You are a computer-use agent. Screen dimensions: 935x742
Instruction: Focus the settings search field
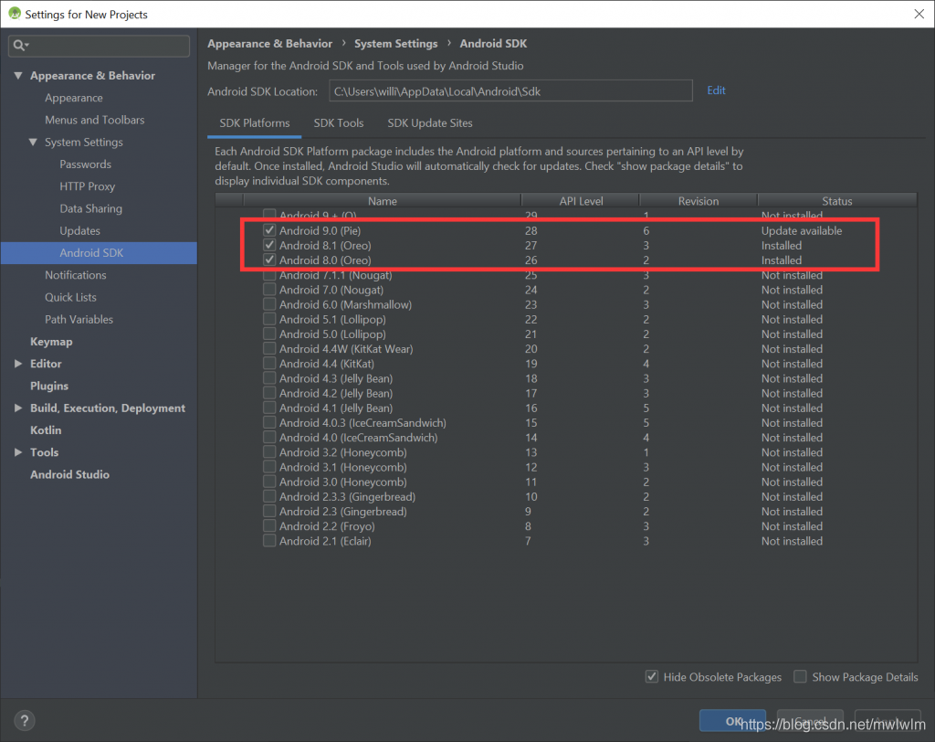click(99, 46)
